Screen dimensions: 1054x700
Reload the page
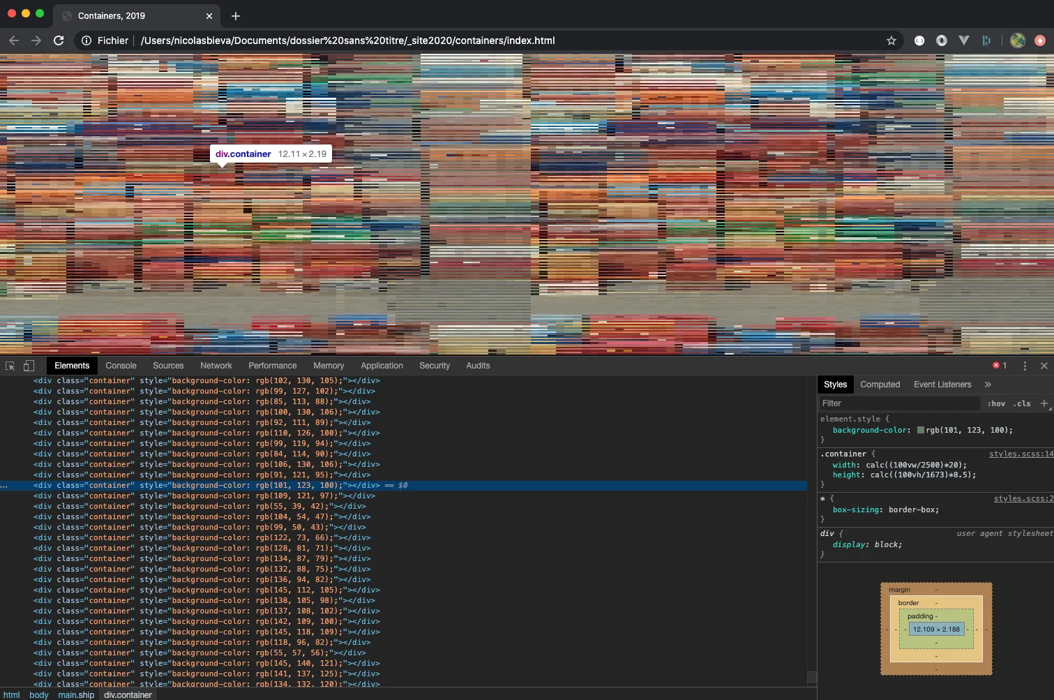click(x=59, y=40)
